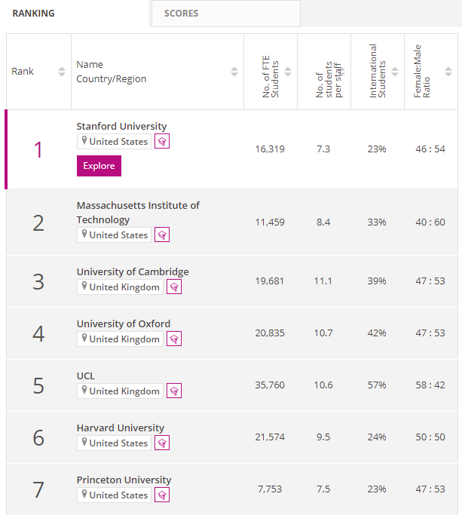
Task: Sort table by Rank column arrows
Action: 62,72
